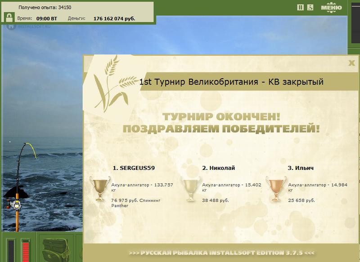Screen dimensions: 360x262
Task: Click the money value 176 162 074 руб.
Action: 114,18
